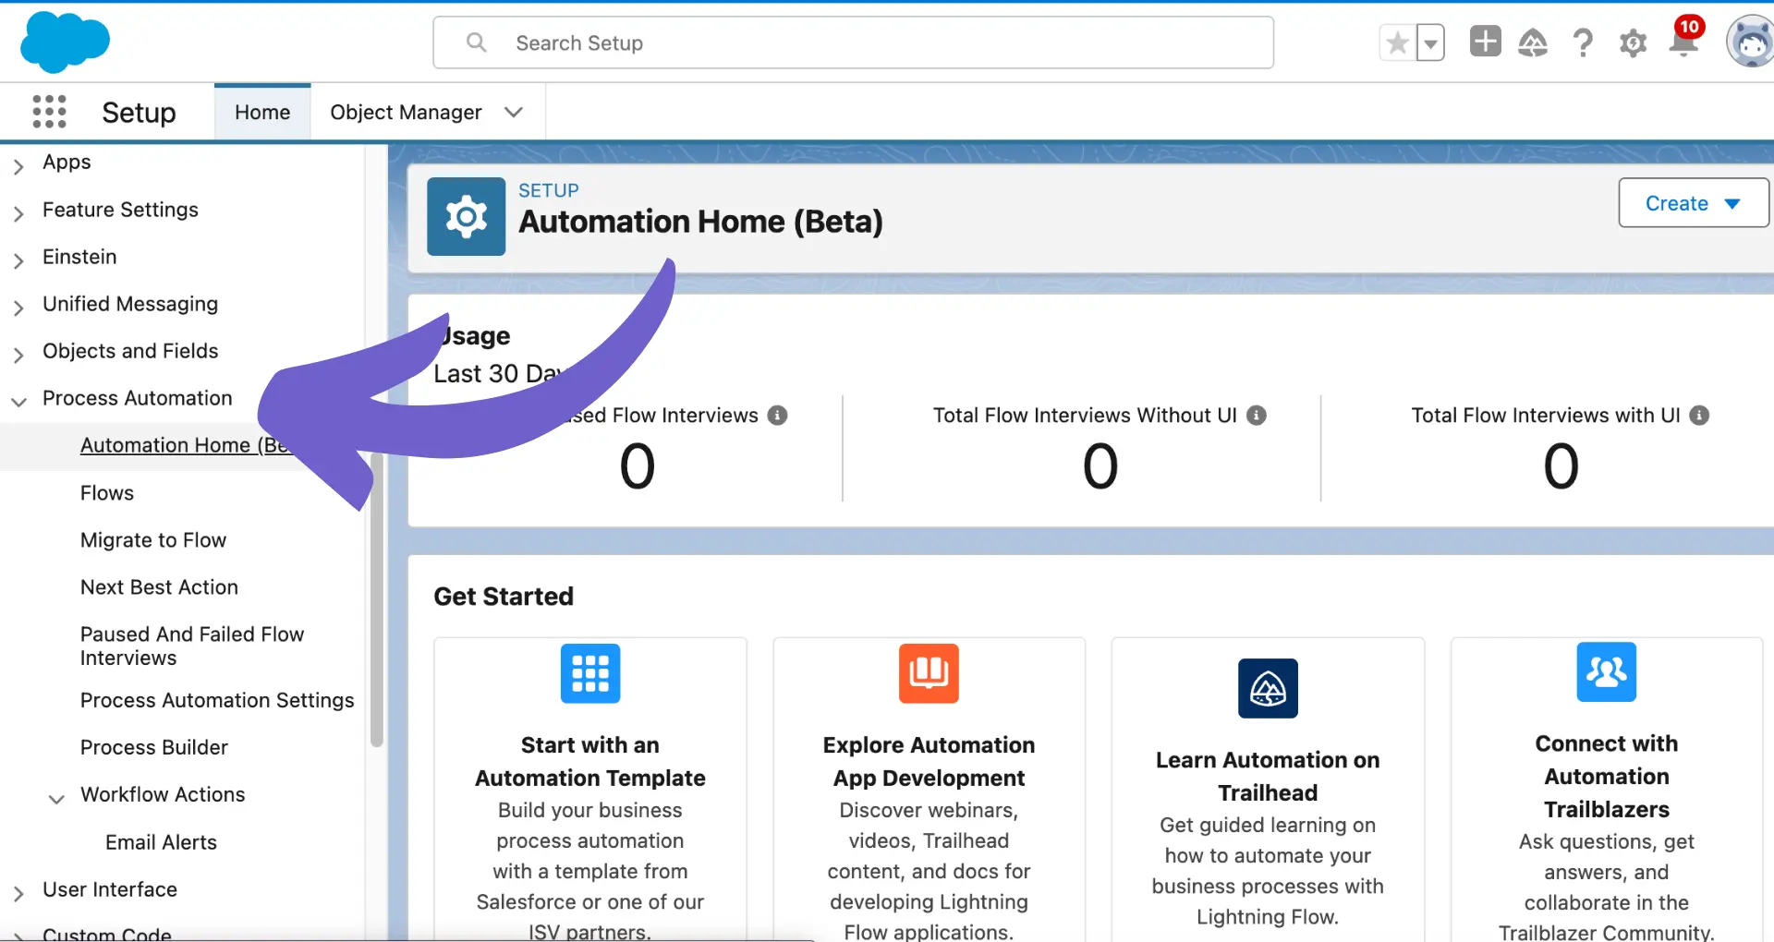Image resolution: width=1774 pixels, height=942 pixels.
Task: Select the Get Started heading text
Action: (504, 597)
